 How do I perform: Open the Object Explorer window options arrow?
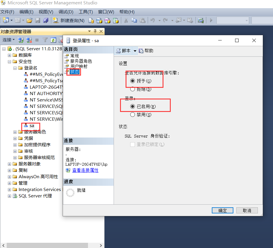pos(89,31)
